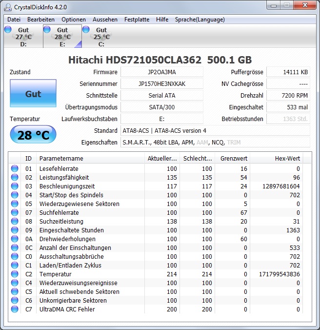Select drive C: tab at 25 °C
This screenshot has width=320, height=330.
click(101, 37)
